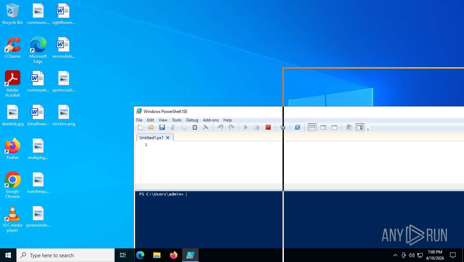Show Script Pane Maximized layout
The height and width of the screenshot is (262, 464).
pyautogui.click(x=334, y=127)
